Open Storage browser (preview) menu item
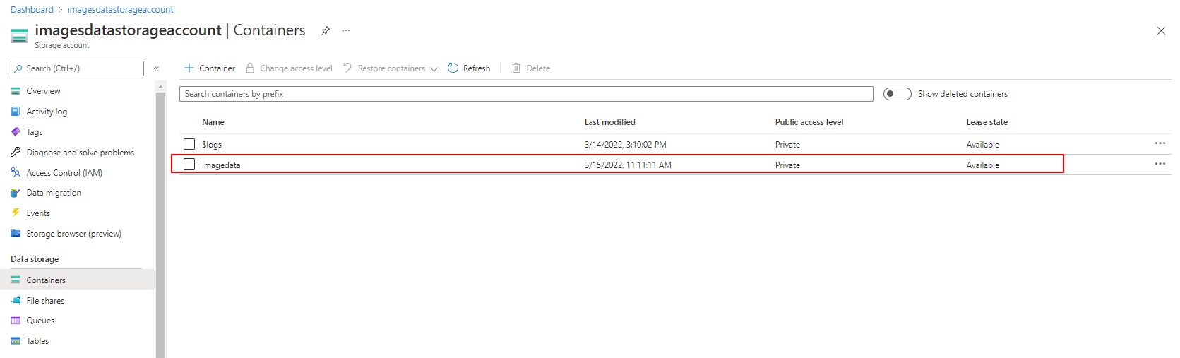The image size is (1180, 358). pos(74,234)
